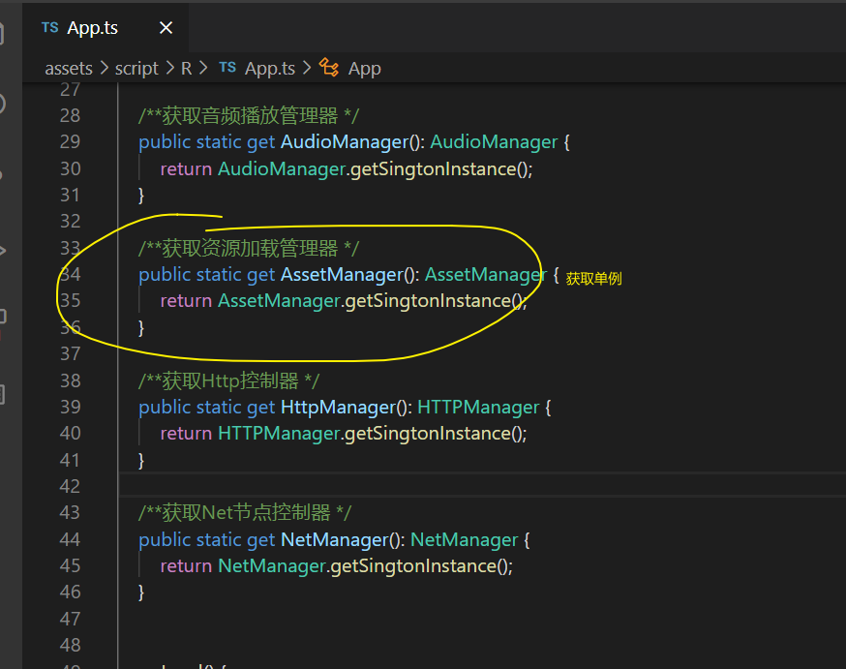
Task: Click line number 38 in the gutter
Action: pos(70,380)
